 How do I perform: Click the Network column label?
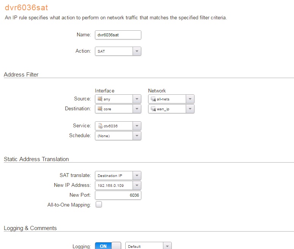[157, 91]
